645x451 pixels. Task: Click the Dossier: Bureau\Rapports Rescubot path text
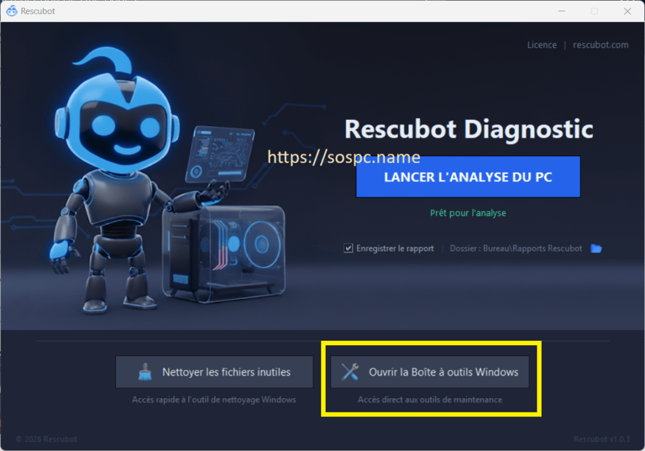[516, 248]
